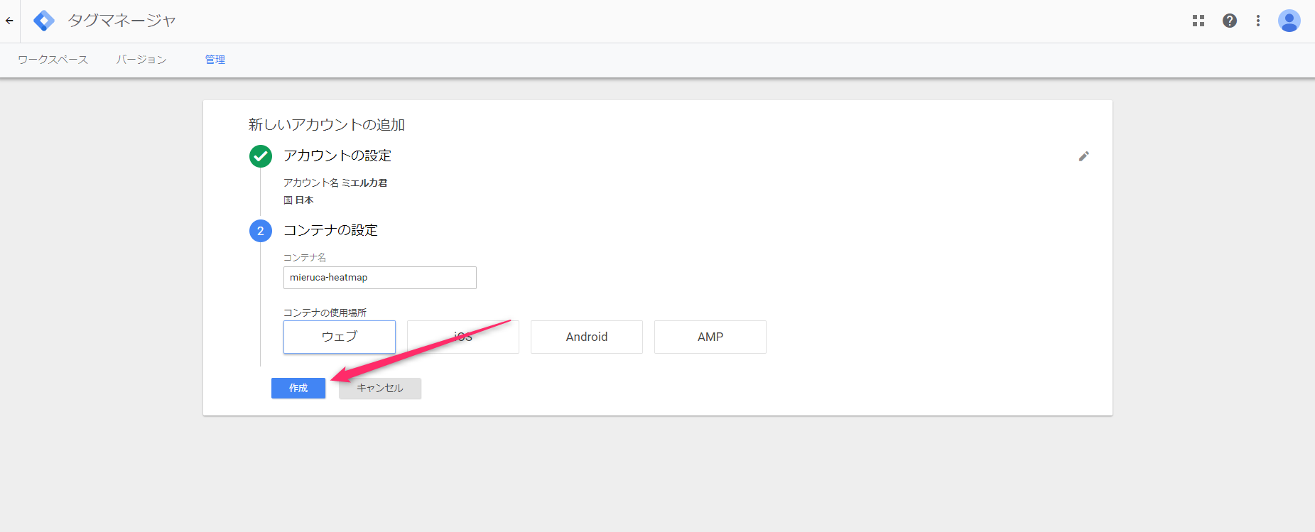Click the 作成 button
The image size is (1315, 532).
pos(298,388)
